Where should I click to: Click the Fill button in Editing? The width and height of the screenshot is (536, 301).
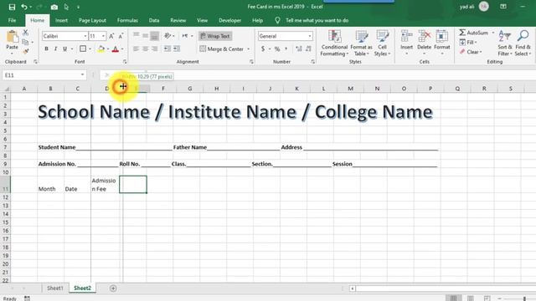pos(468,43)
